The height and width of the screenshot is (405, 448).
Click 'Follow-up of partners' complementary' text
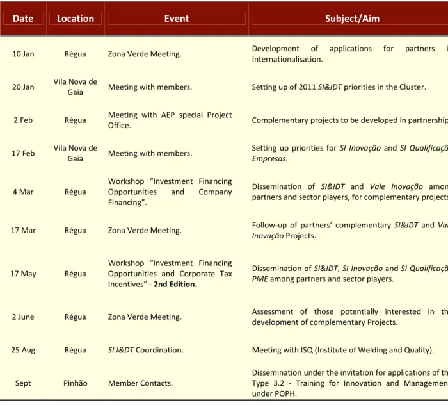point(321,226)
